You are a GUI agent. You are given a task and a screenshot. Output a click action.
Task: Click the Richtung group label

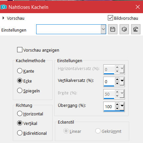point(24,105)
